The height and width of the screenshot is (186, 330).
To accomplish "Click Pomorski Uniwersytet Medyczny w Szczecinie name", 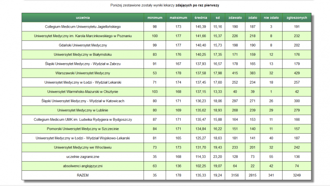I will pos(83,129).
